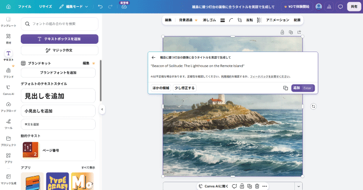Select the 消しゴム eraser tool
363x190 pixels.
pos(209,20)
